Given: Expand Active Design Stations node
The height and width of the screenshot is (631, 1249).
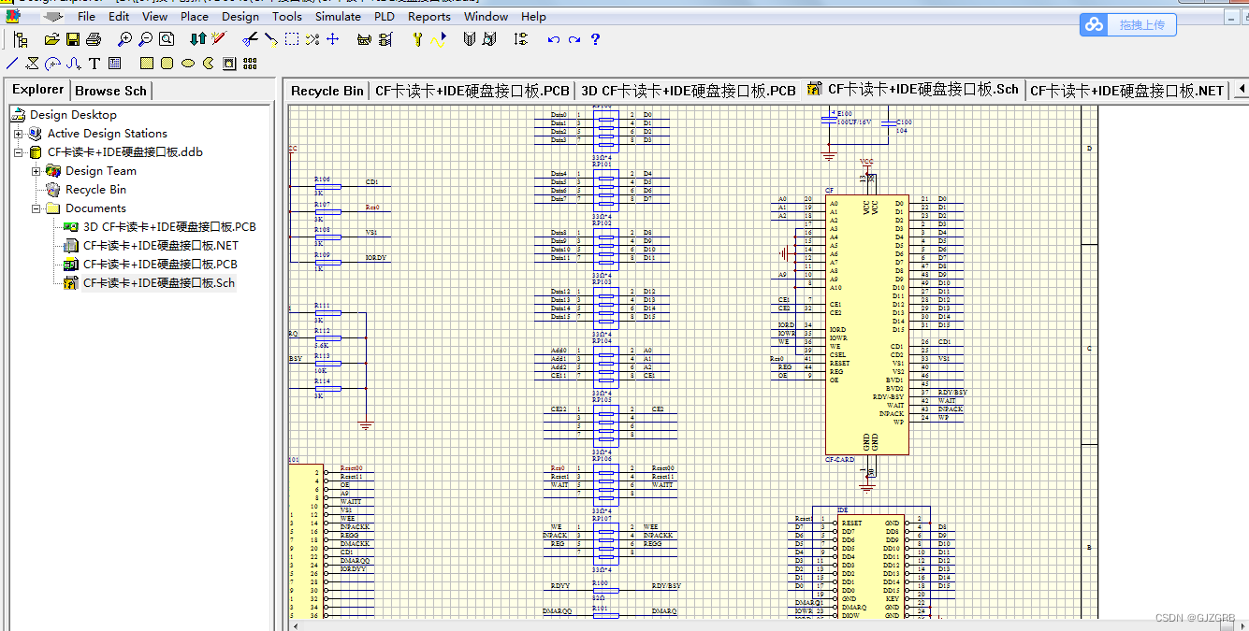Looking at the screenshot, I should click(20, 133).
